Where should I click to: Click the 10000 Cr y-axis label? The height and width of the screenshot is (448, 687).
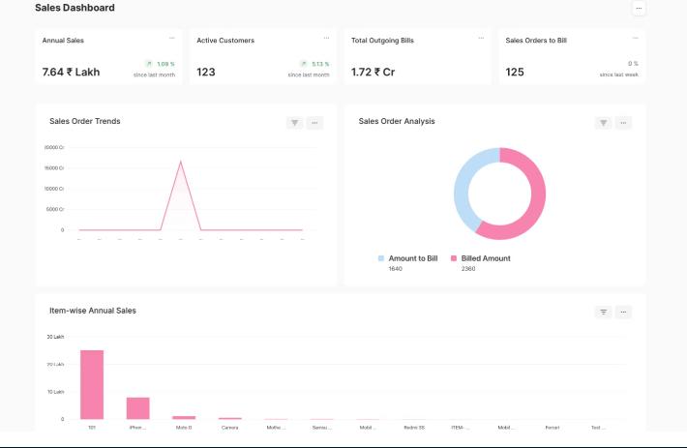[x=54, y=189]
